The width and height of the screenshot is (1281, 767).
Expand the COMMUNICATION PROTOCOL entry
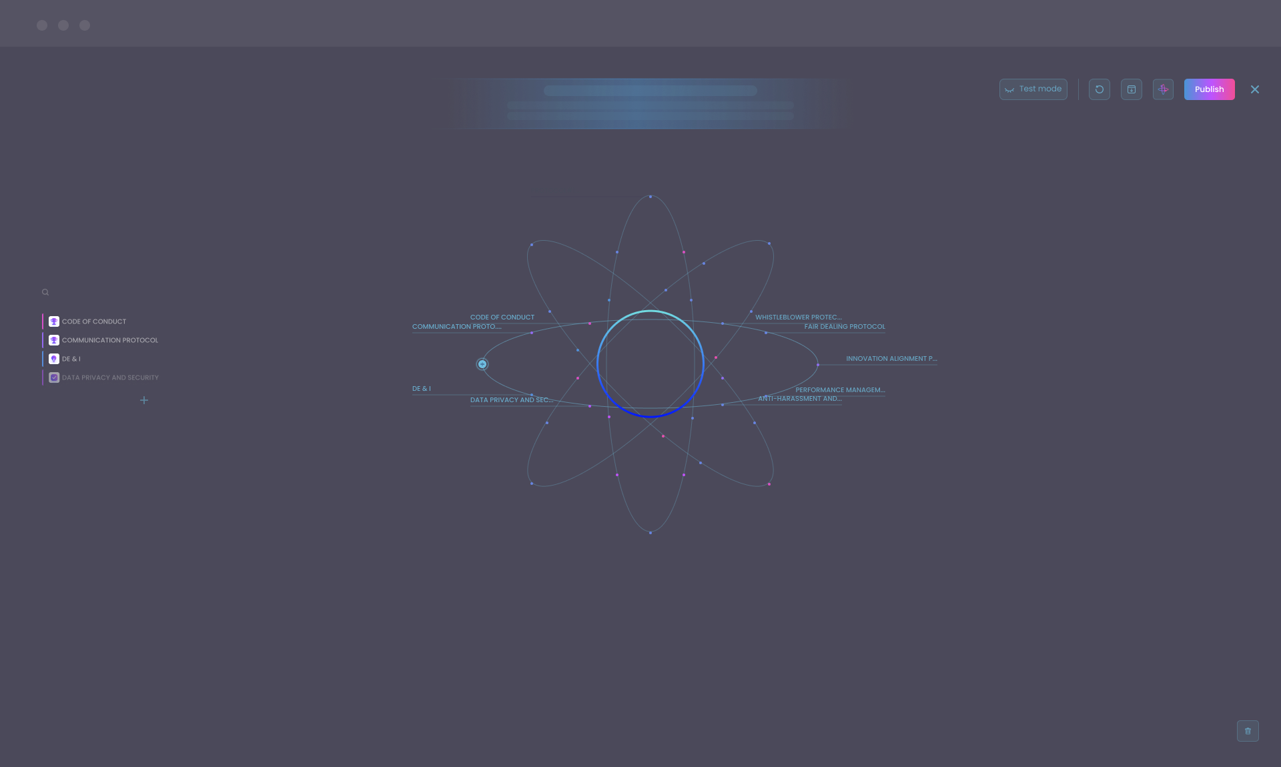pos(109,340)
